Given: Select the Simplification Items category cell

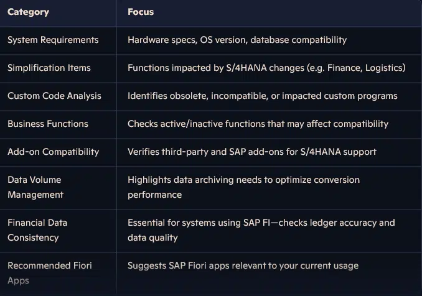Looking at the screenshot, I should (49, 68).
